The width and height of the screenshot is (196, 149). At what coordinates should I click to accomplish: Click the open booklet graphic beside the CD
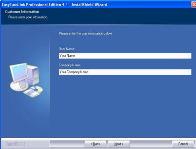point(32,93)
